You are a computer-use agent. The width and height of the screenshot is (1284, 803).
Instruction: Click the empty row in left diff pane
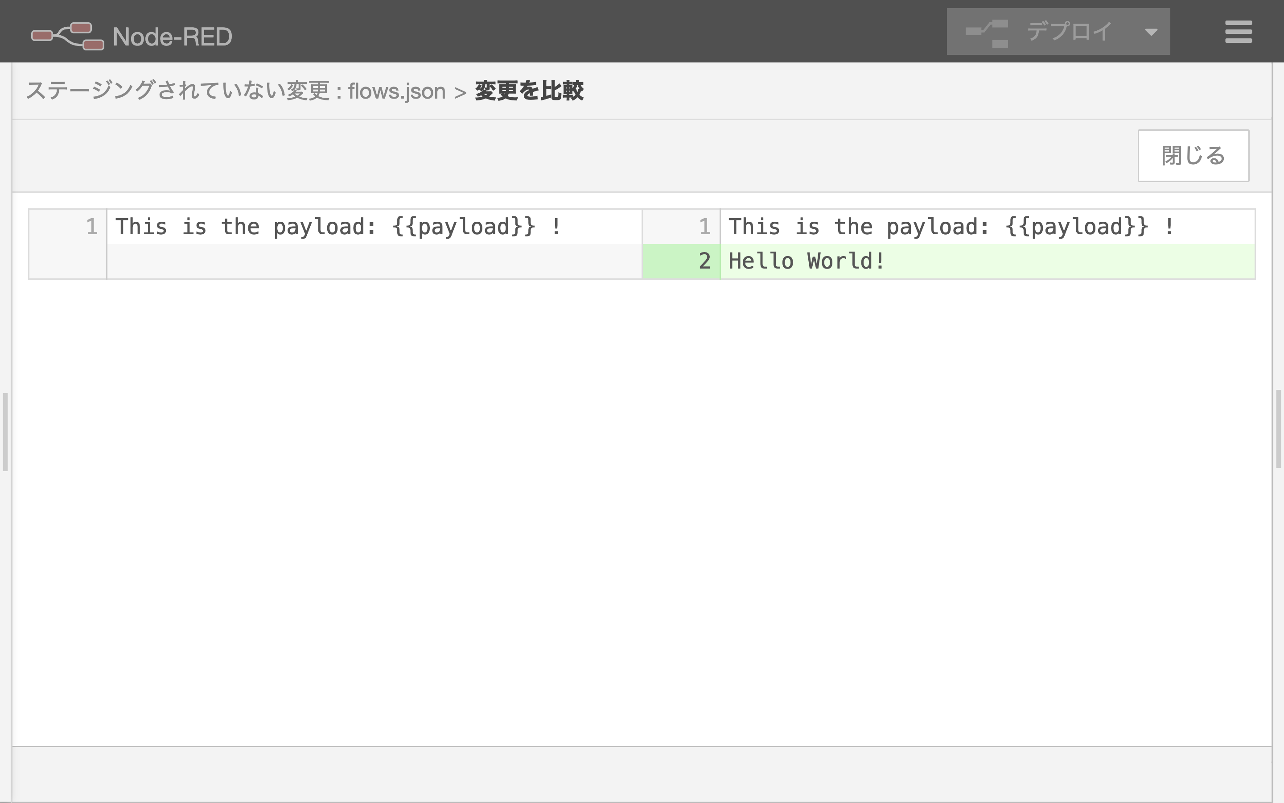pyautogui.click(x=374, y=261)
